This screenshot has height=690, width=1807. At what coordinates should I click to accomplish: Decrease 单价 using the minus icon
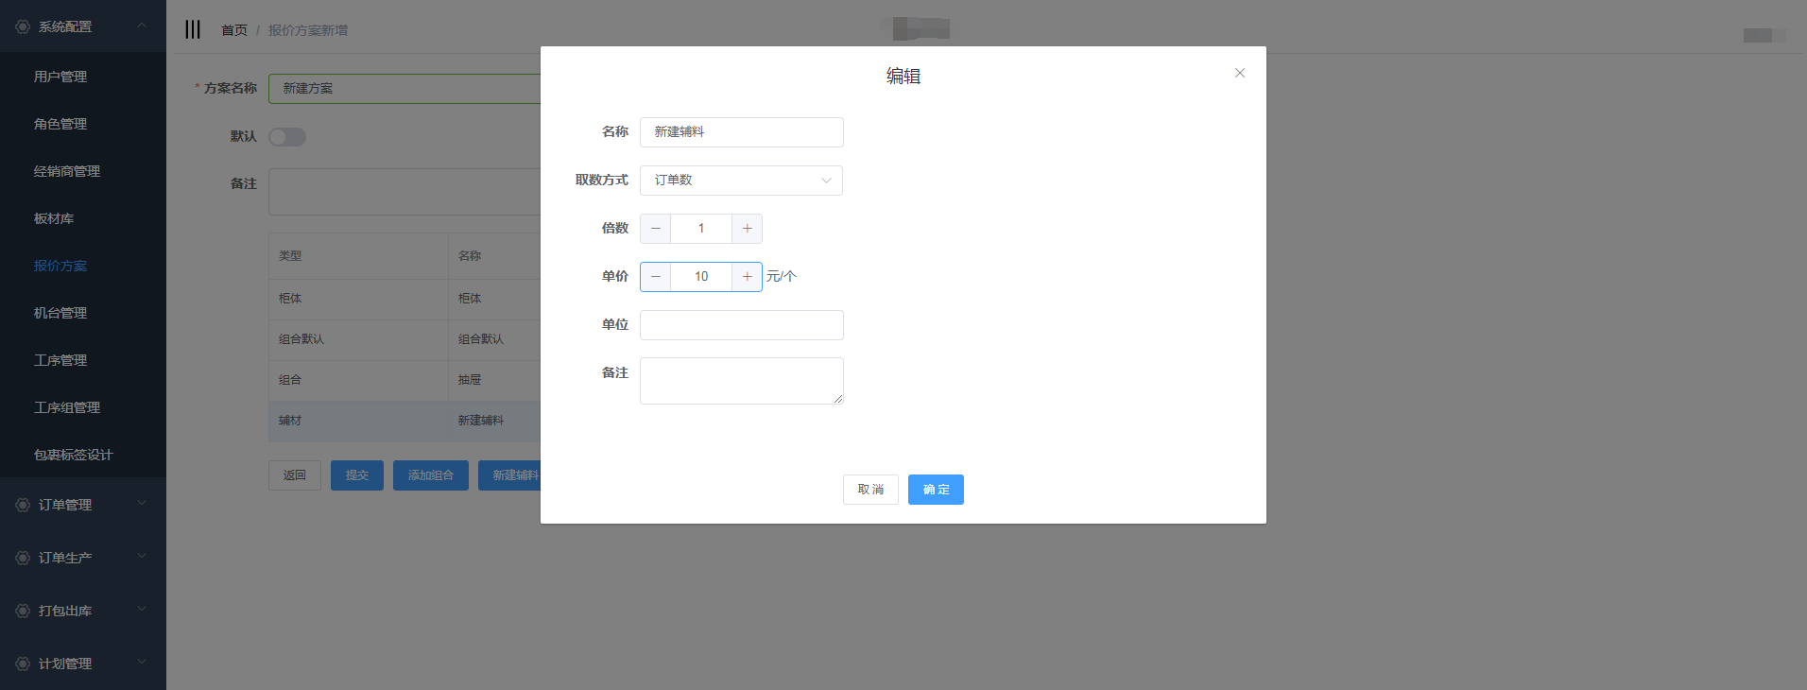pyautogui.click(x=656, y=277)
